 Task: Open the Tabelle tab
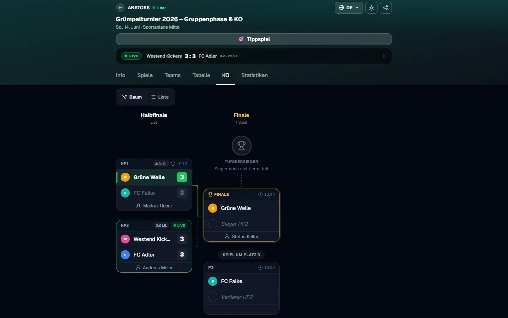point(201,75)
